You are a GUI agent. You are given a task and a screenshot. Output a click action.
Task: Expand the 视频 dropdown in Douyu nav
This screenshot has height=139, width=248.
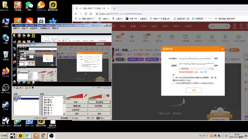pos(155,26)
